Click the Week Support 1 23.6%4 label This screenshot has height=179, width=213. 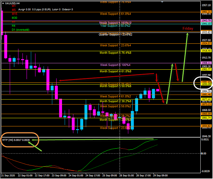(116, 45)
